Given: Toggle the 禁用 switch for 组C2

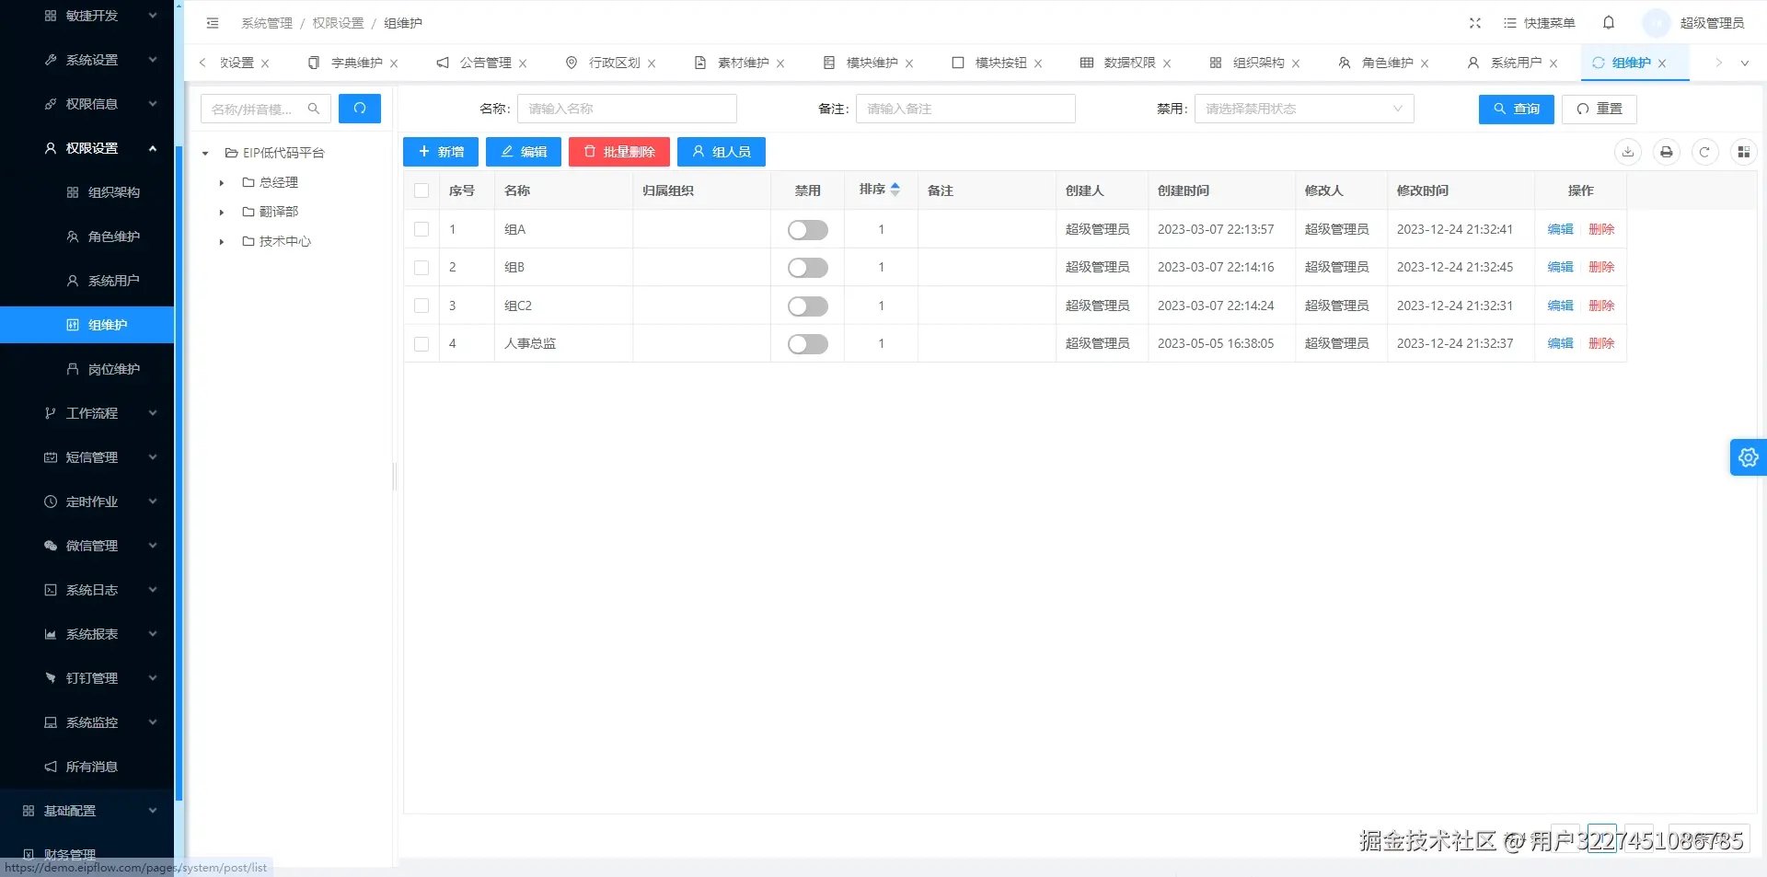Looking at the screenshot, I should 808,306.
